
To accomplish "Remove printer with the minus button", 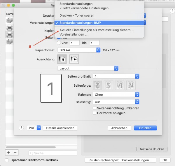I will (x=15, y=153).
